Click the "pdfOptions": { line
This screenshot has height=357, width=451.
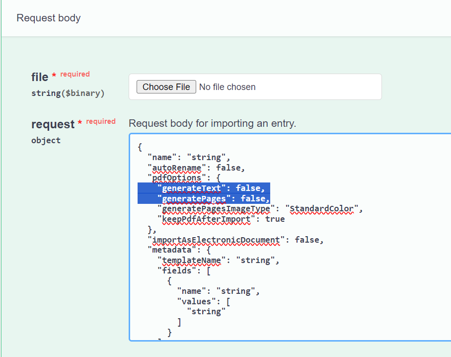coord(184,178)
